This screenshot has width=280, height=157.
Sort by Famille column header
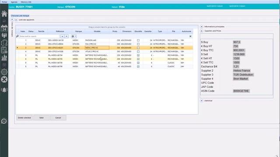(41, 31)
